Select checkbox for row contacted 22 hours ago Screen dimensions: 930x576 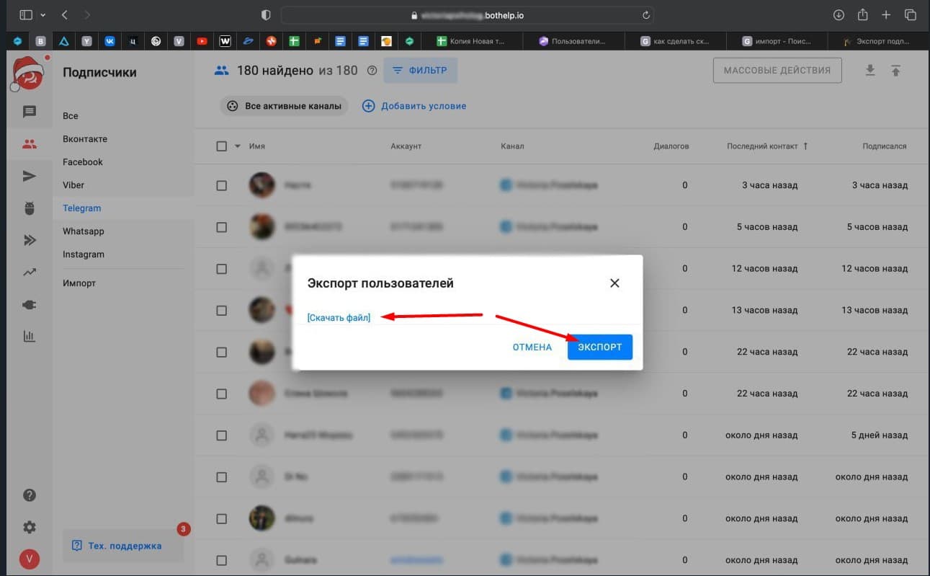[221, 353]
